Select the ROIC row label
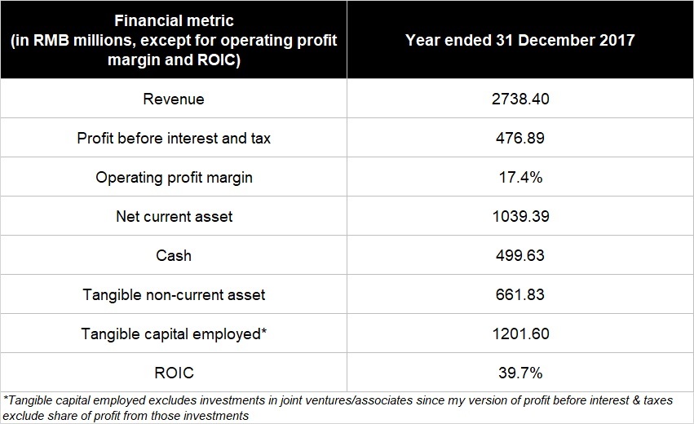 [x=173, y=373]
